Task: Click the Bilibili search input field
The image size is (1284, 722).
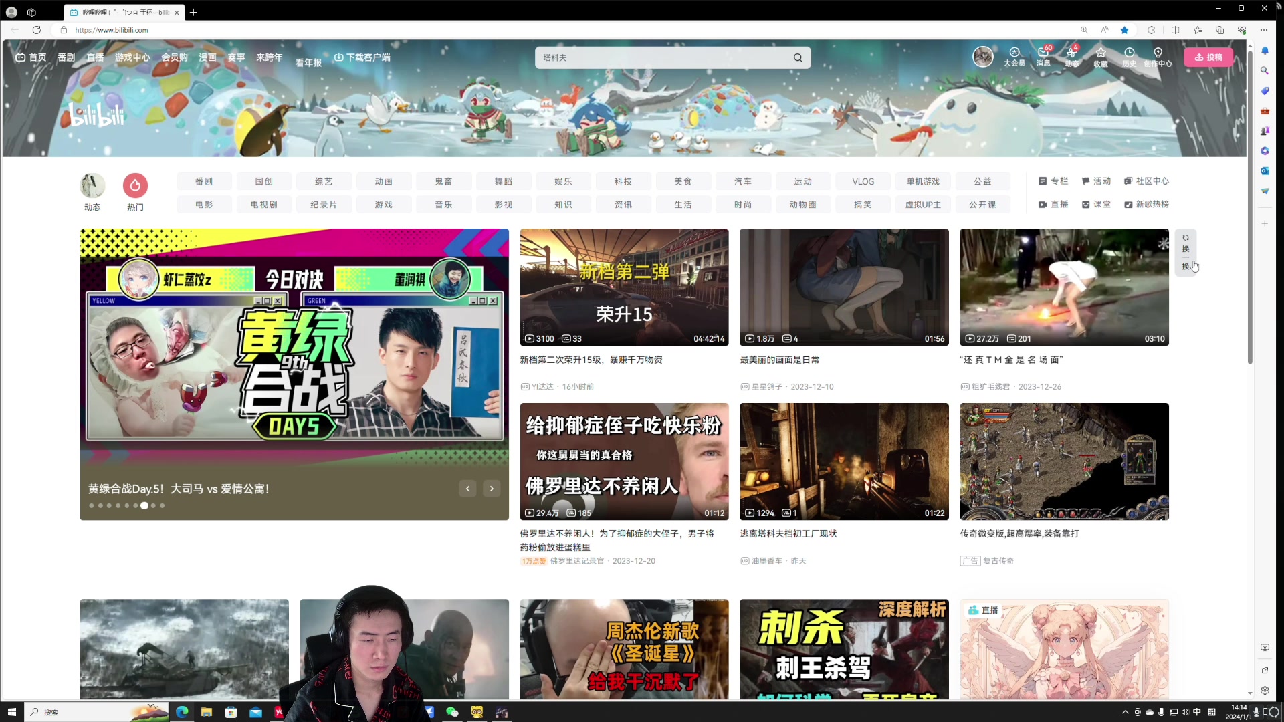Action: coord(662,57)
